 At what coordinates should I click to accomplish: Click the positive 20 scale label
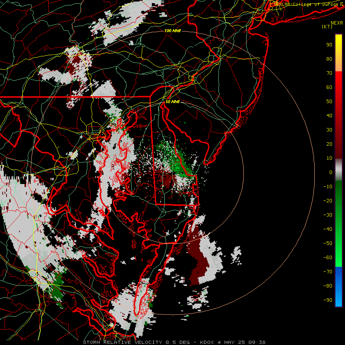329,144
